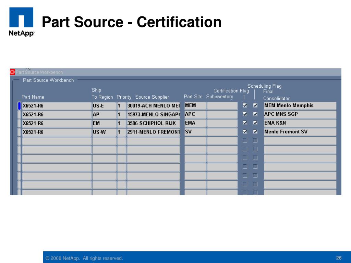This screenshot has height=263, width=351.
Task: Click the Part Source Workbench window title
Action: click(x=39, y=72)
